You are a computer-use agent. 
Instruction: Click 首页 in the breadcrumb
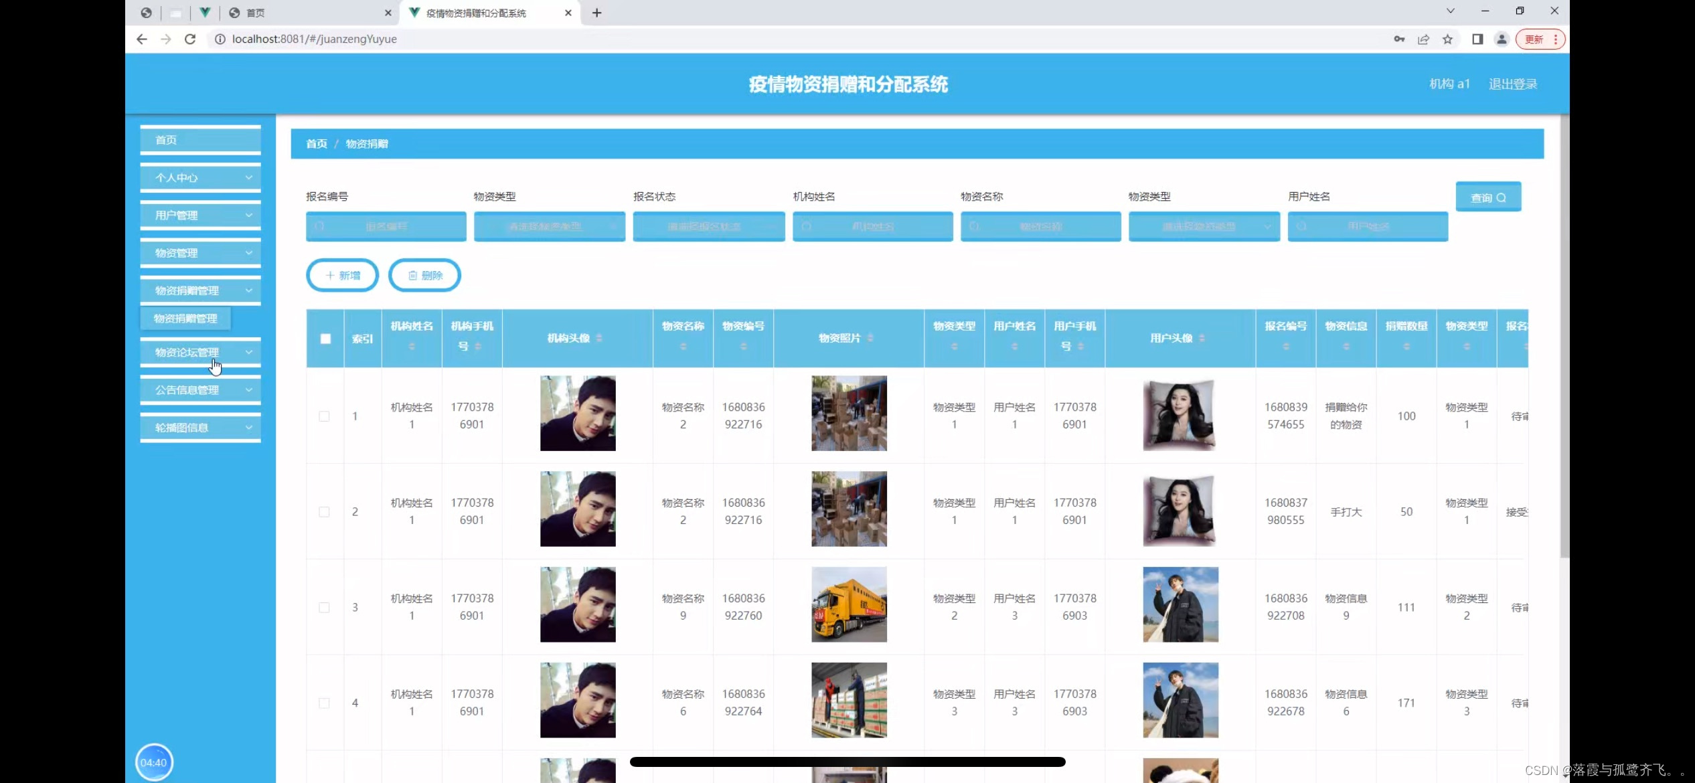coord(317,144)
